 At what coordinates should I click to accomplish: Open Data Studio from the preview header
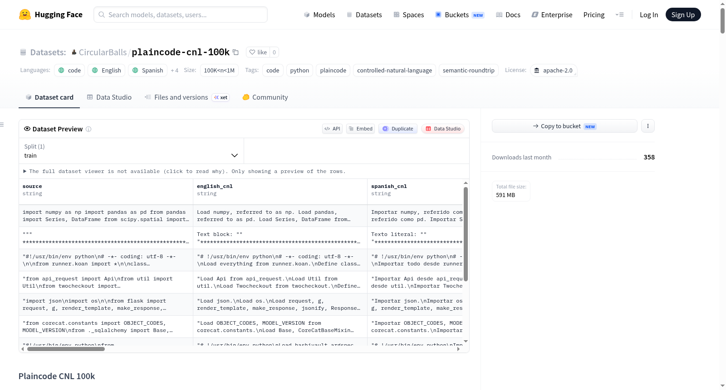pos(443,129)
